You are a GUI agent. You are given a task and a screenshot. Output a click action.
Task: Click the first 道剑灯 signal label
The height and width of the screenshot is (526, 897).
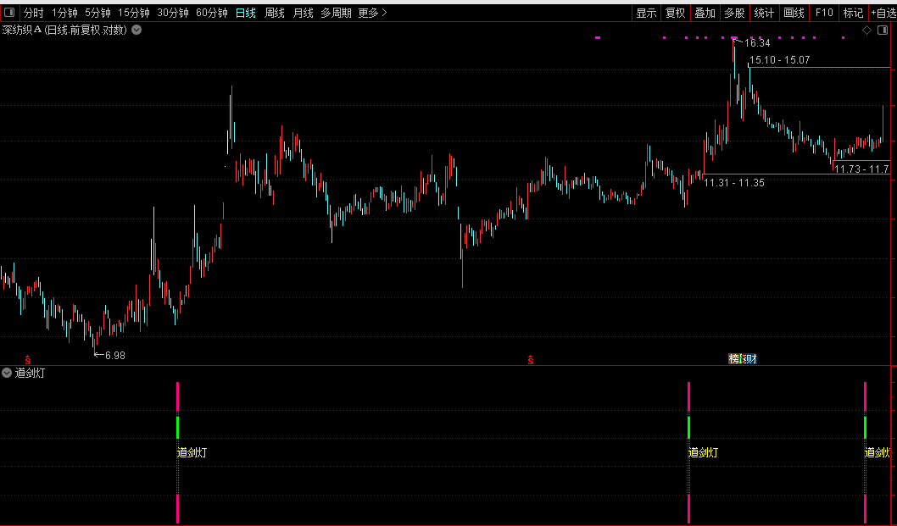[x=192, y=453]
